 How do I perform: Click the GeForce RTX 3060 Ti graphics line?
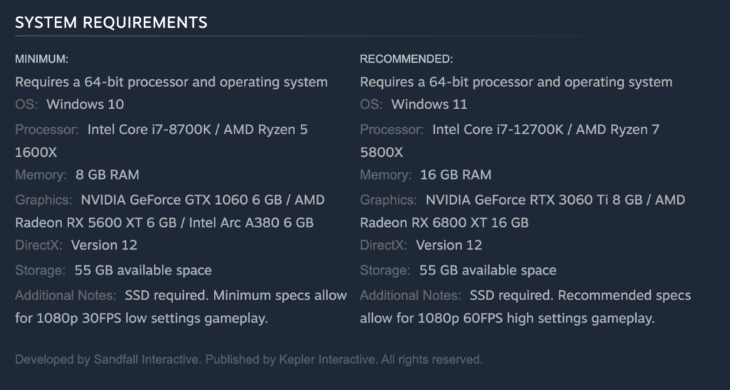555,200
